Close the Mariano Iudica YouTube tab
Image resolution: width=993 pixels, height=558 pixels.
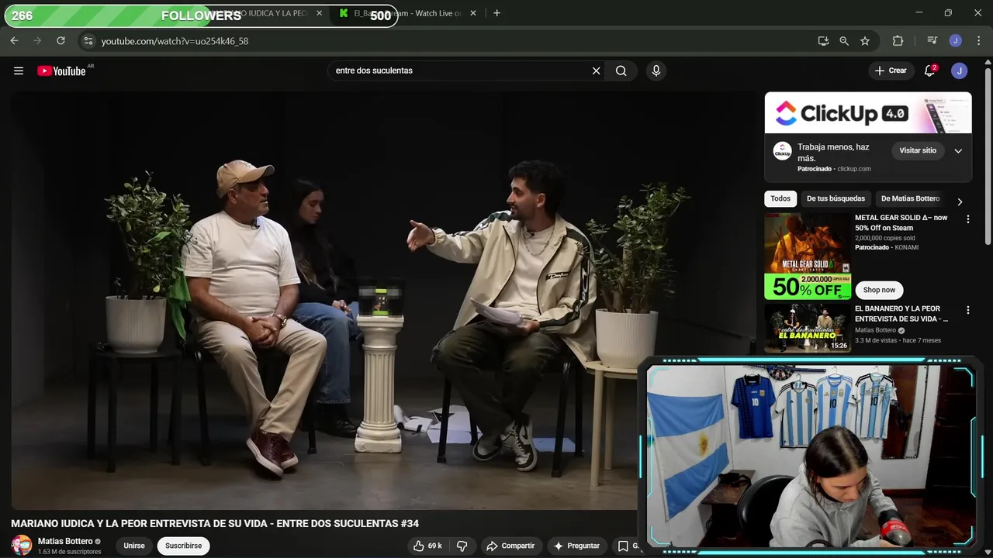point(319,13)
